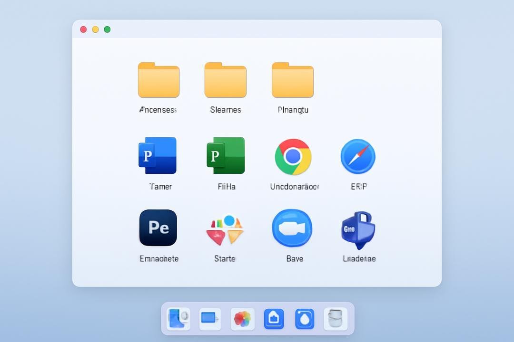Viewport: 514px width, 342px height.
Task: Open the blue droplet icon in the dock
Action: click(x=305, y=319)
